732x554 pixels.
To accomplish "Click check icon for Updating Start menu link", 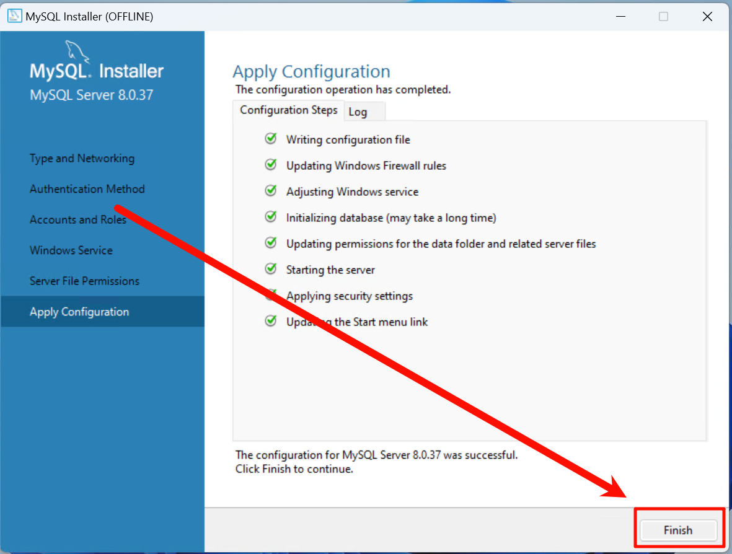I will click(x=271, y=320).
